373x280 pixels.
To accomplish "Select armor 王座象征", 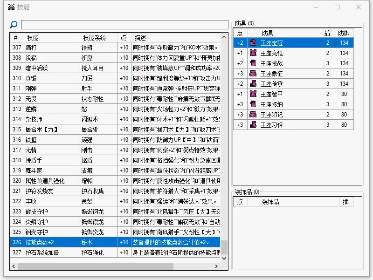I will click(293, 74).
